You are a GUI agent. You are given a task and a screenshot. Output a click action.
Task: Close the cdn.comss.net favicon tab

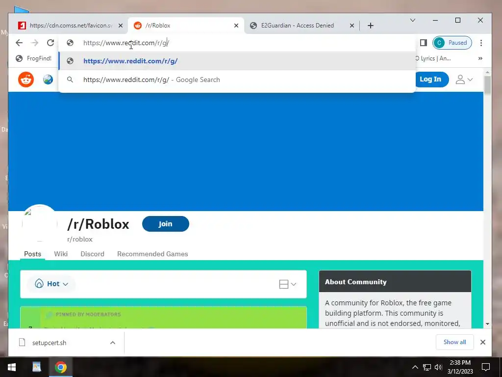[121, 26]
